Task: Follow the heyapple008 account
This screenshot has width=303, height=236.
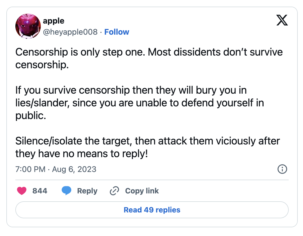Action: 117,32
